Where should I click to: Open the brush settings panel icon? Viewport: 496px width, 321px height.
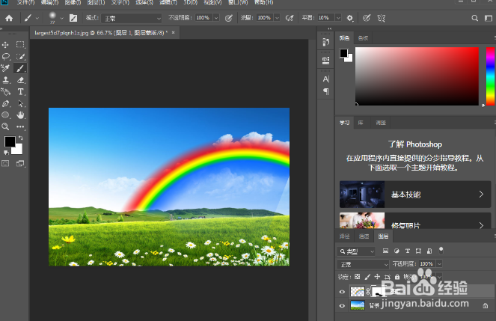[x=73, y=18]
